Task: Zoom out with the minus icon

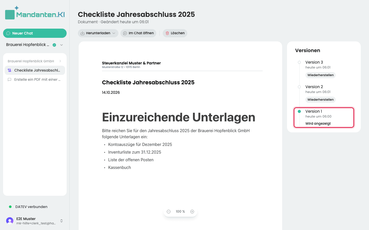Action: coord(169,212)
